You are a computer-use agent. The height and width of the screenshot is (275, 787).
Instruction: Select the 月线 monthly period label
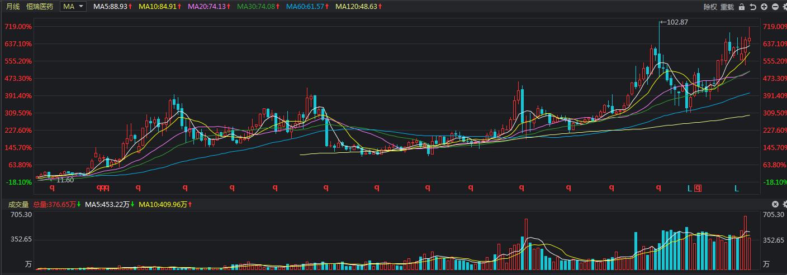tap(13, 7)
